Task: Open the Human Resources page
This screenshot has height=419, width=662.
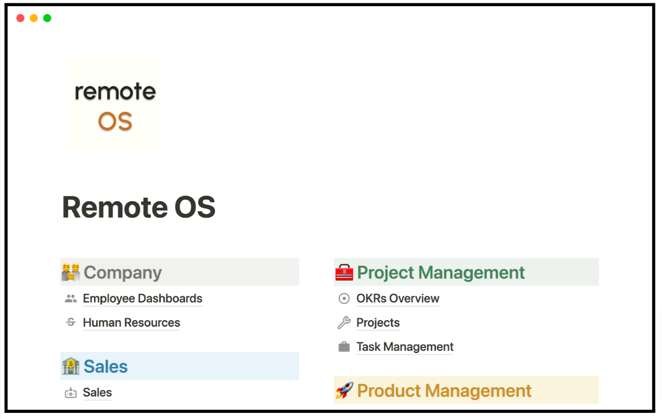Action: coord(131,323)
